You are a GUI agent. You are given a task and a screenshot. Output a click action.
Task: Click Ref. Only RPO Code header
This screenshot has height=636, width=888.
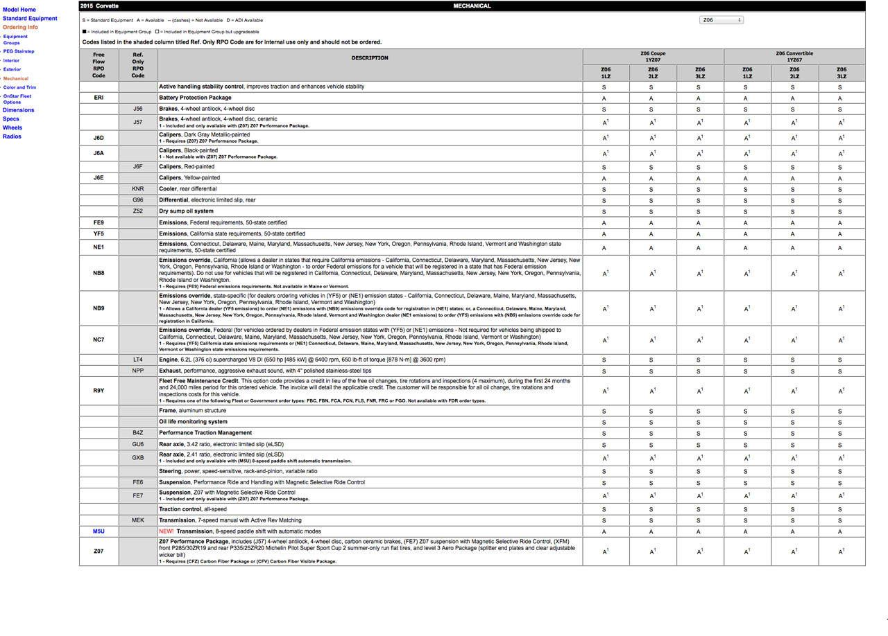[138, 65]
